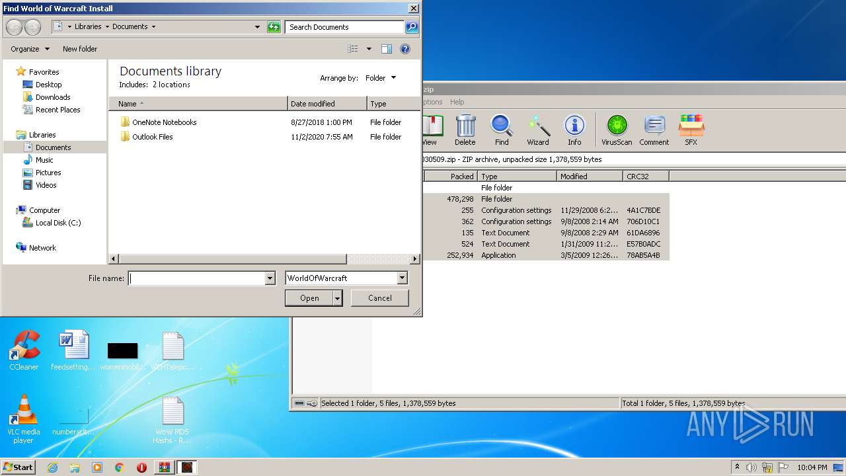
Task: Open the WorldOfWarcraft file type dropdown
Action: tap(402, 278)
